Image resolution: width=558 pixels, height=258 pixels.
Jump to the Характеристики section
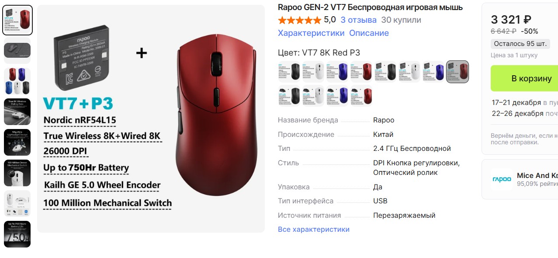311,33
